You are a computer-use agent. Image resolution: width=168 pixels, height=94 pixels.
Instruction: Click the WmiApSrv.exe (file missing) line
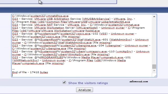click(x=61, y=55)
